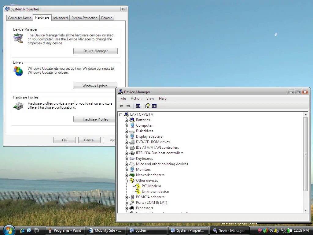
Task: Launch Internet Explorer from quick launch
Action: pyautogui.click(x=22, y=230)
